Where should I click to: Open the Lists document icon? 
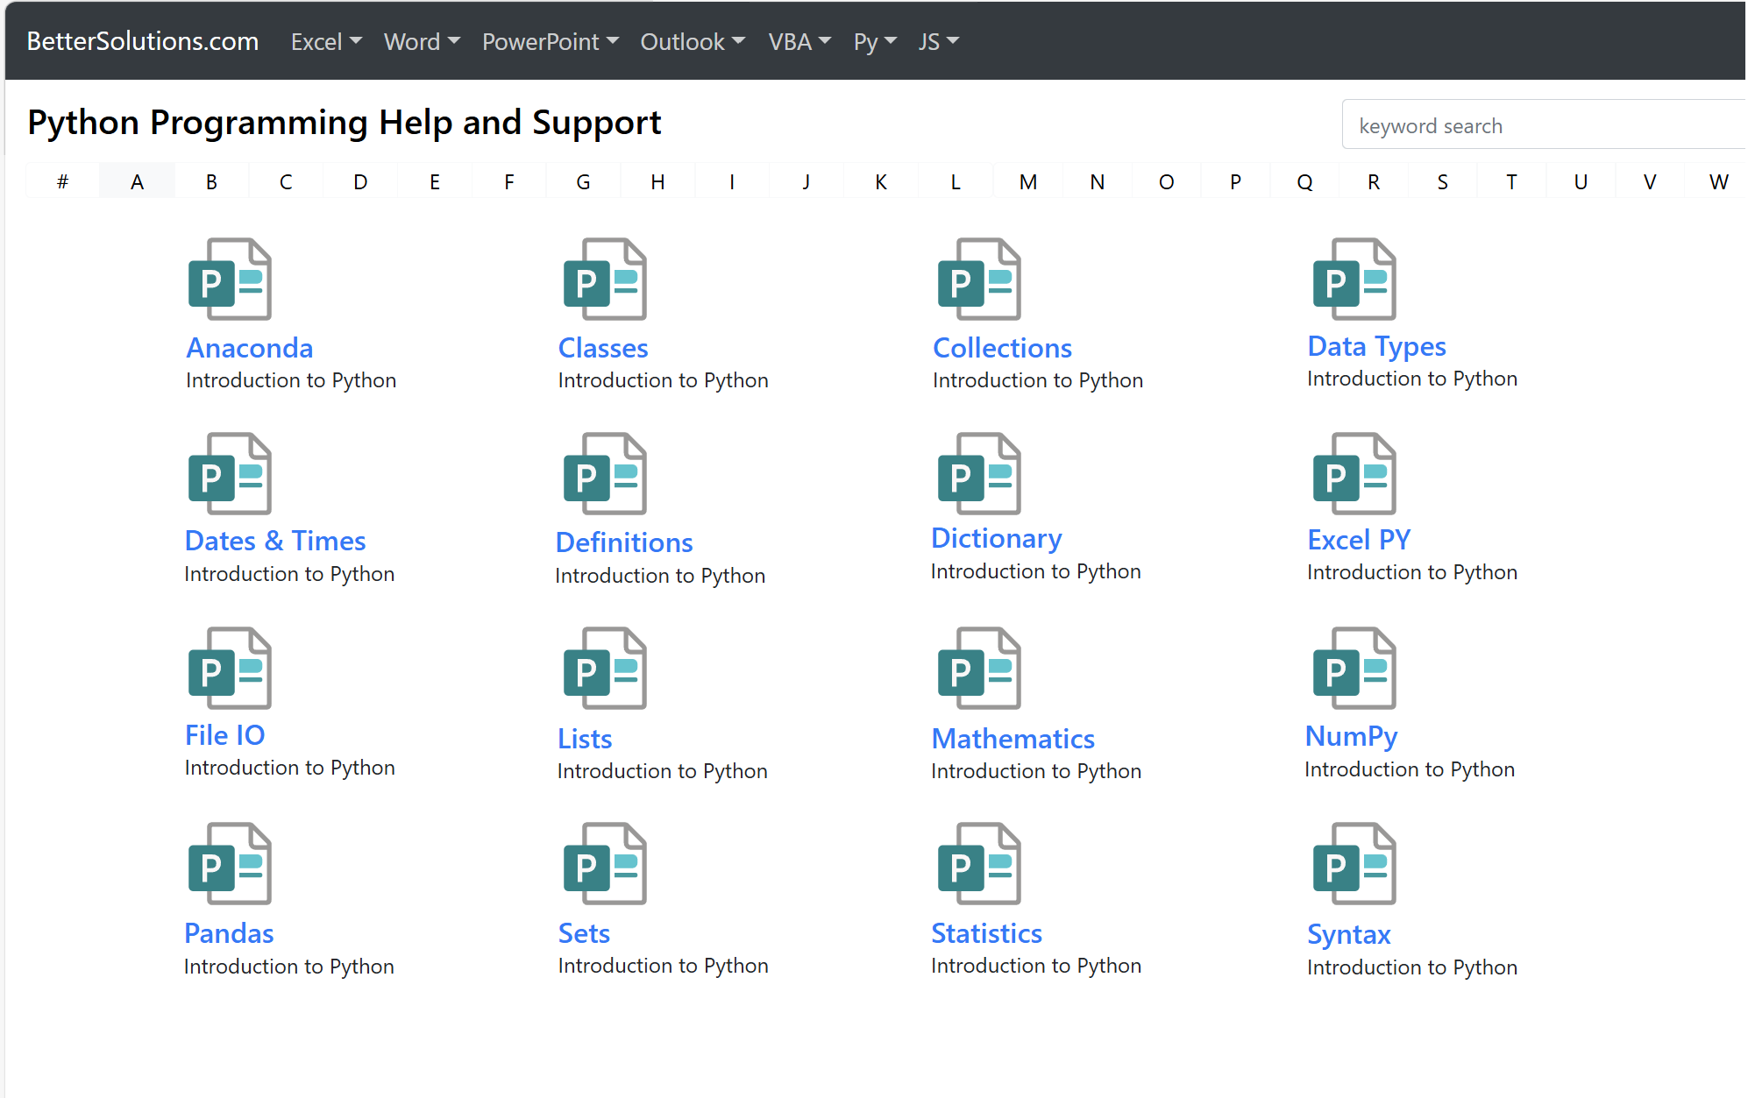605,668
